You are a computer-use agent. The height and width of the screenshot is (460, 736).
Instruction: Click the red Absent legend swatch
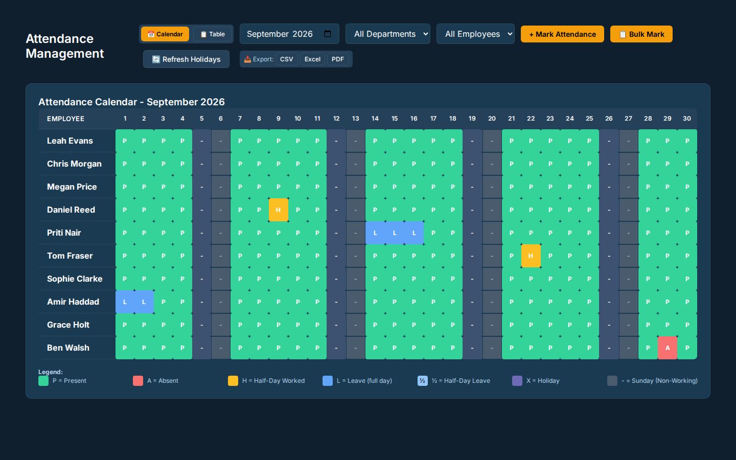point(138,381)
